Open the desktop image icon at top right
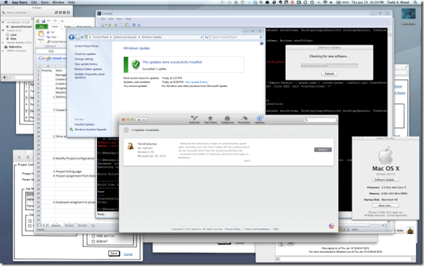The width and height of the screenshot is (424, 266). point(408,14)
